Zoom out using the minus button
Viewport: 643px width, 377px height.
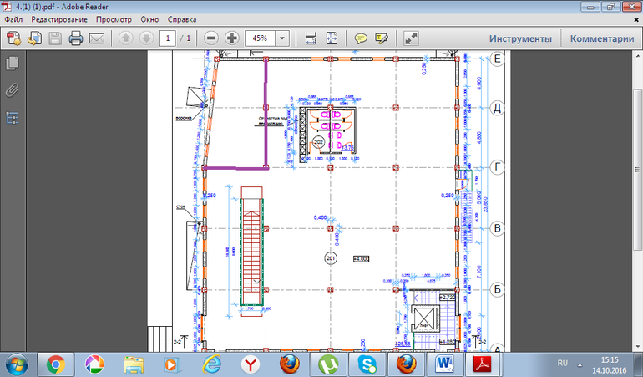coord(211,38)
